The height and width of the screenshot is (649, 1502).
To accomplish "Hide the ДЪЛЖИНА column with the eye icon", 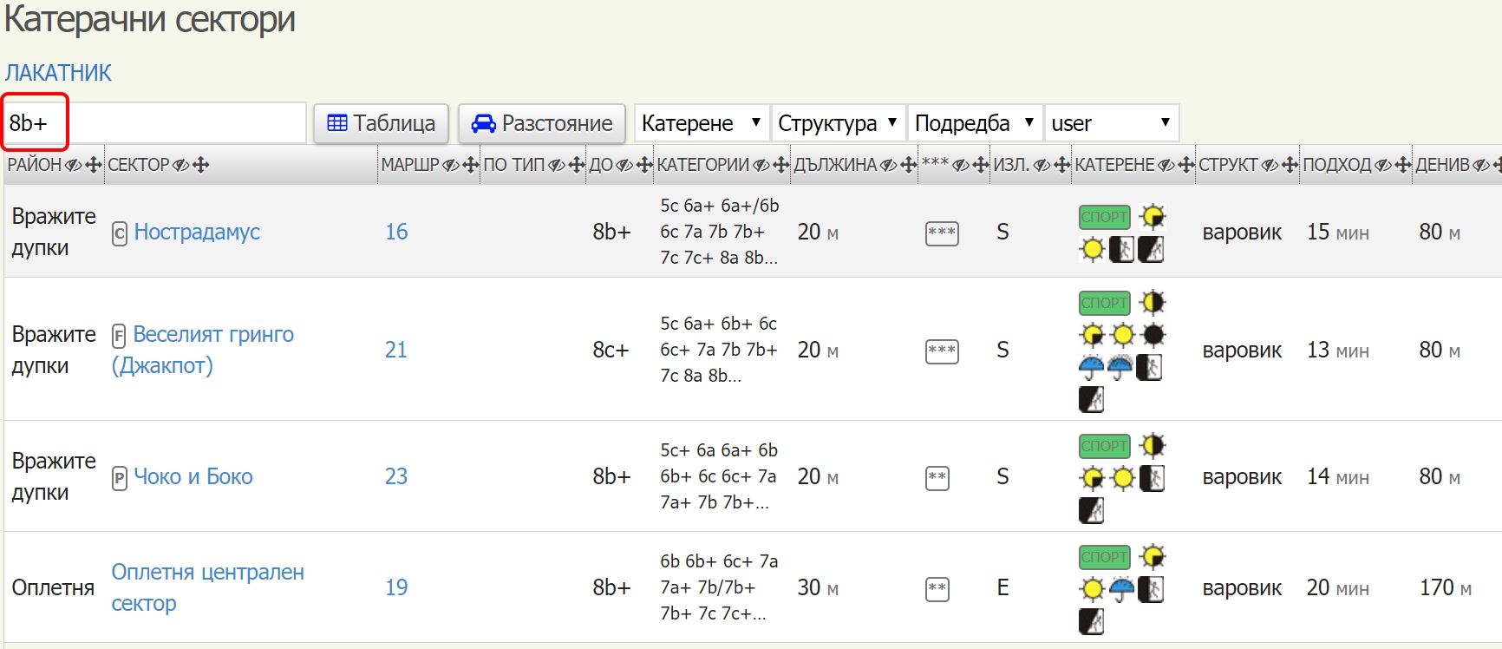I will (x=889, y=165).
